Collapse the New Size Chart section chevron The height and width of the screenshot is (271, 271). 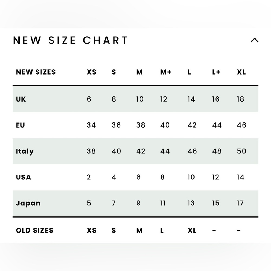[x=254, y=40]
